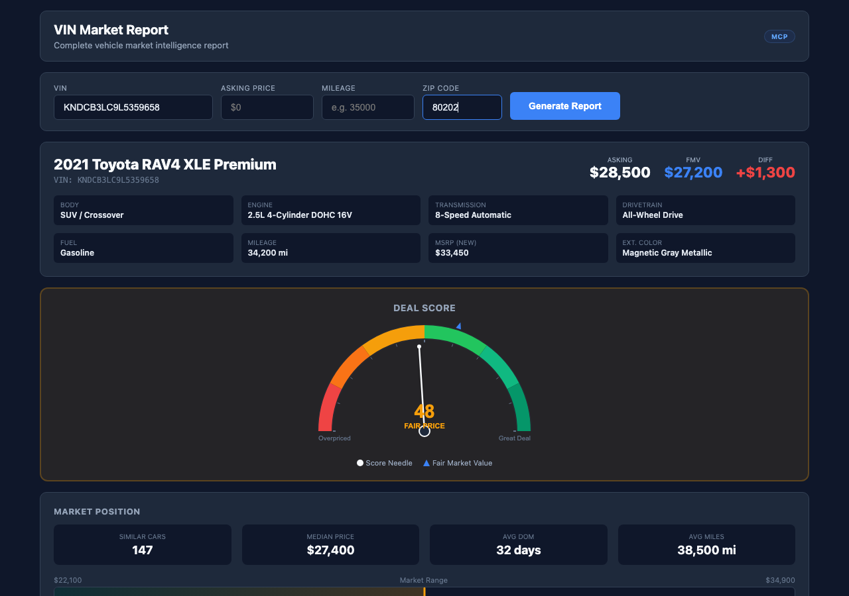Click the Market Position section heading
The height and width of the screenshot is (596, 849).
[97, 512]
